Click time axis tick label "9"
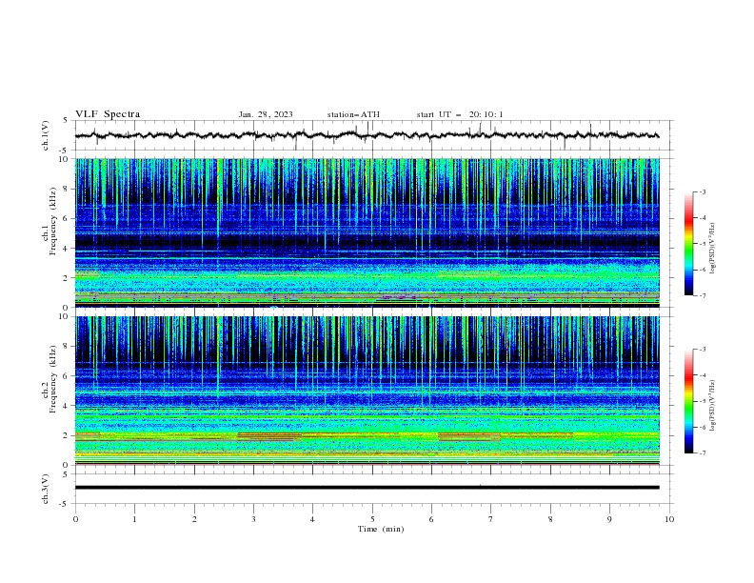Viewport: 754px width, 583px height. pyautogui.click(x=609, y=519)
